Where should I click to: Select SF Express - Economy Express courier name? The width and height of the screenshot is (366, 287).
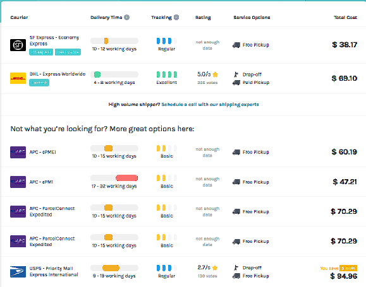pos(54,40)
